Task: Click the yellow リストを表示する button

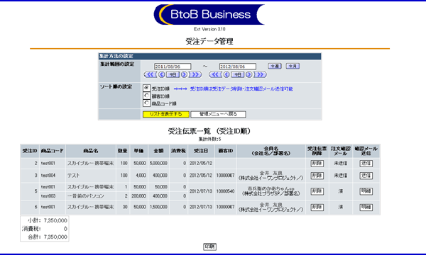Action: tap(166, 114)
